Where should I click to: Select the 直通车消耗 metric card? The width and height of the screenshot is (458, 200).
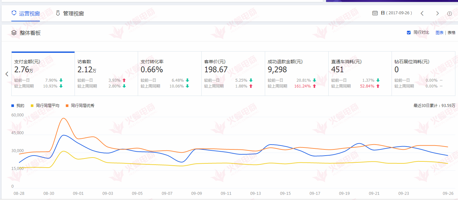click(360, 74)
